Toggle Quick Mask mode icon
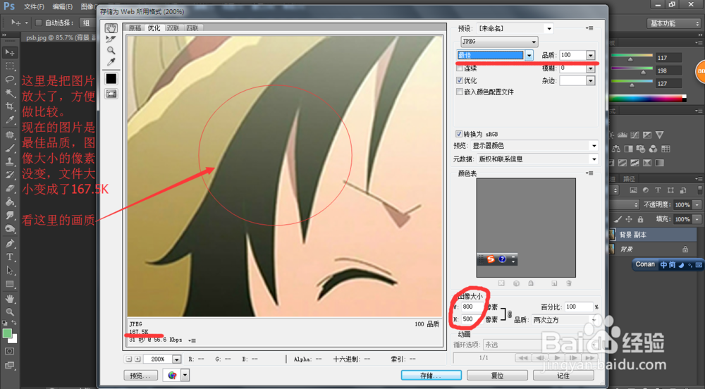Viewport: 705px width, 389px height. point(9,351)
